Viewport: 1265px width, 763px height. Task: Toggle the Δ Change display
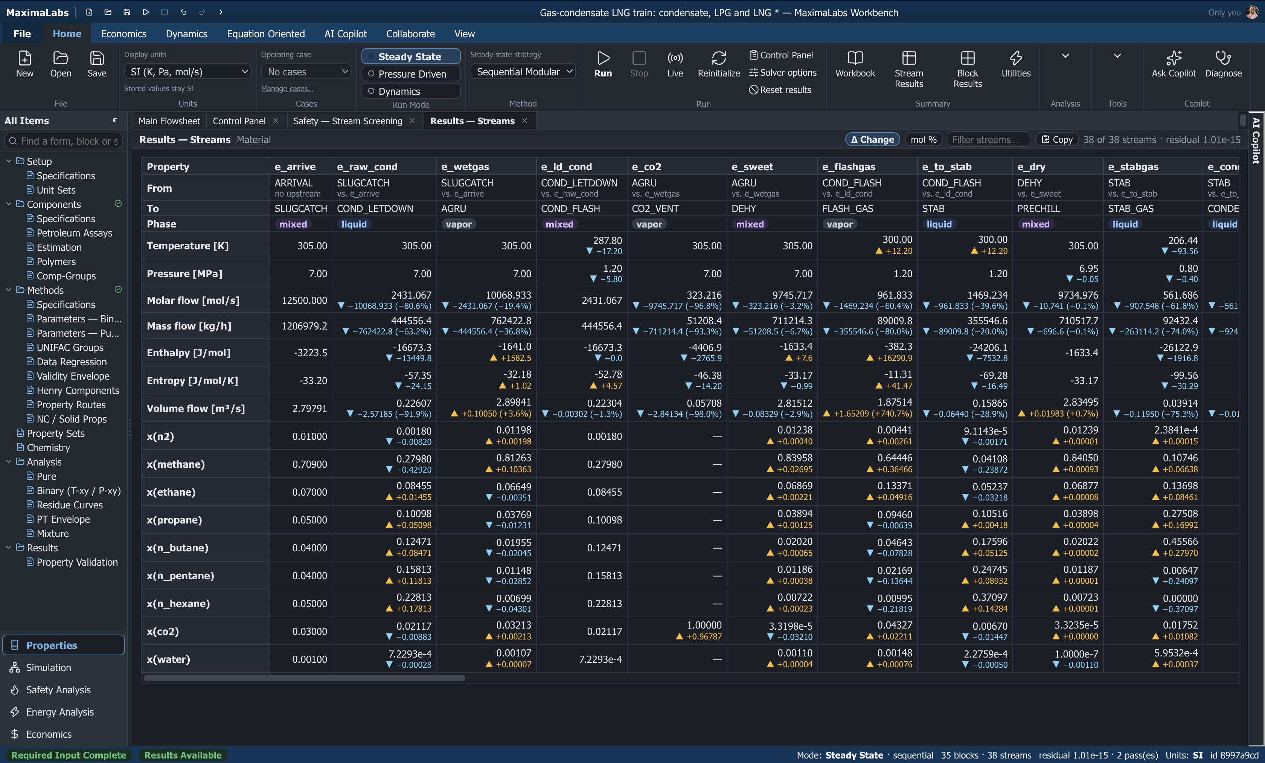(872, 140)
